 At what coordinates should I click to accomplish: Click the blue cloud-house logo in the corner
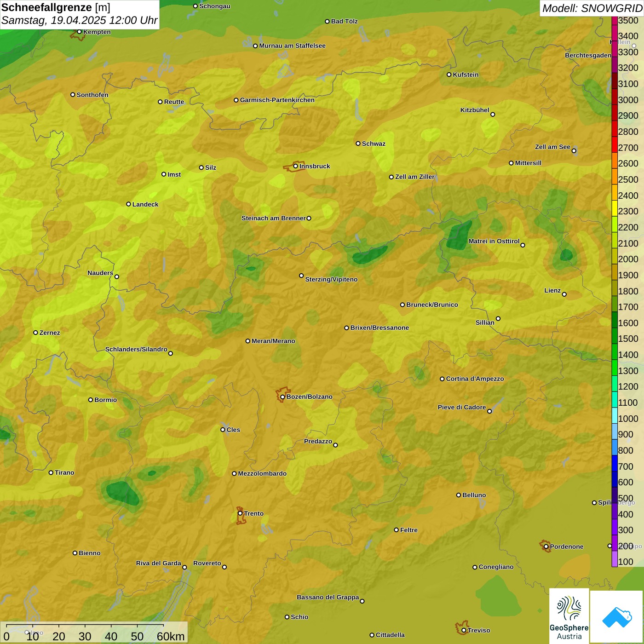(616, 617)
